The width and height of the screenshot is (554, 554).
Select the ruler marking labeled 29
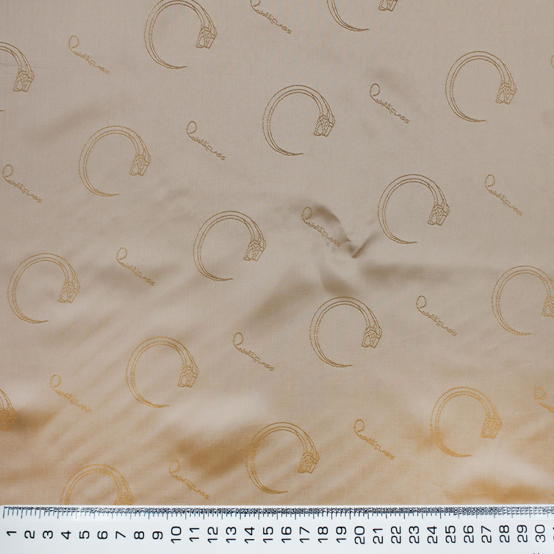coord(524,534)
